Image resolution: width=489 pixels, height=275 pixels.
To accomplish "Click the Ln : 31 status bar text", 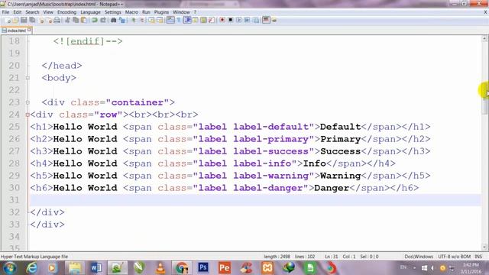I will 331,257.
